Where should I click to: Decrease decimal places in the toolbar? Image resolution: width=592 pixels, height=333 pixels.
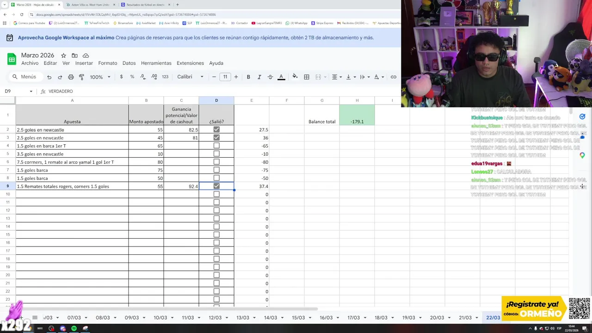tap(143, 77)
